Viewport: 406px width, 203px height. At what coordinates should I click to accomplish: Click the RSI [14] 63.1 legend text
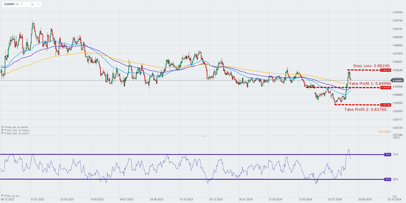click(13, 196)
